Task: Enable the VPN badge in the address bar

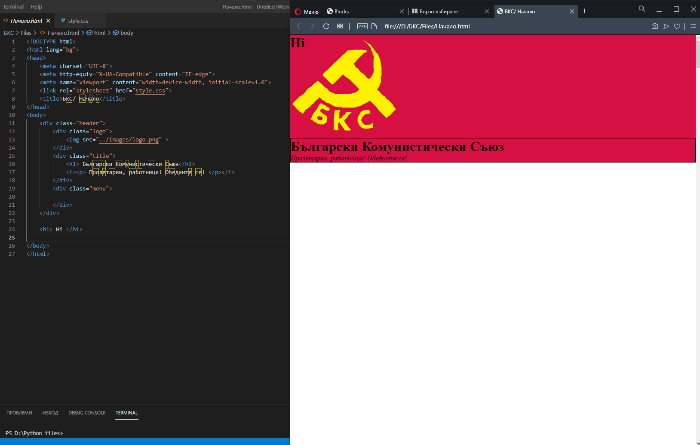Action: pos(362,26)
